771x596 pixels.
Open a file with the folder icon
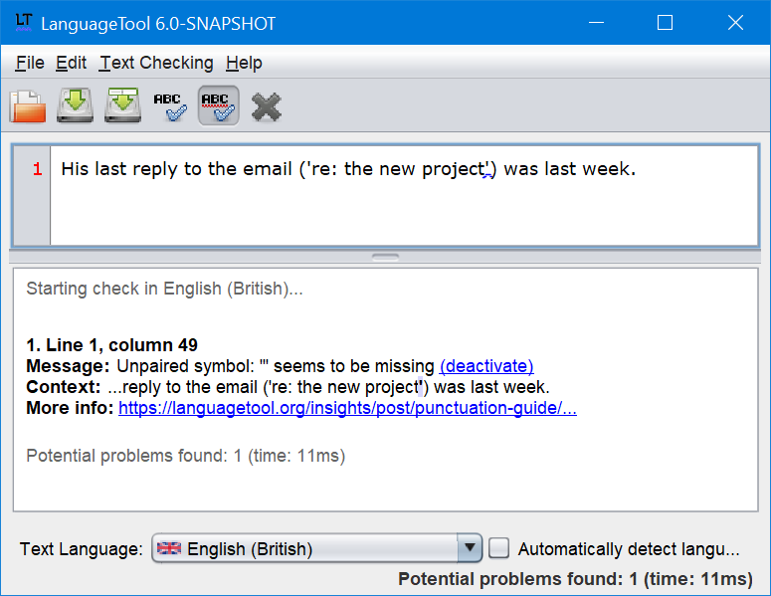coord(28,105)
